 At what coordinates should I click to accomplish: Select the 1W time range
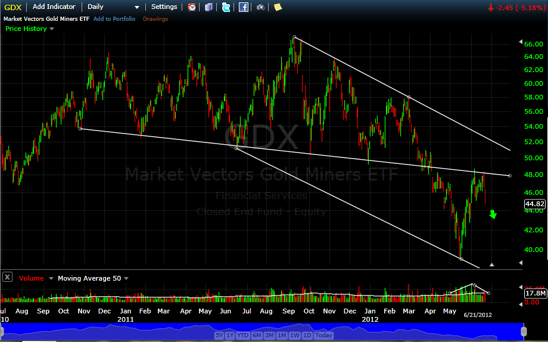(295, 335)
